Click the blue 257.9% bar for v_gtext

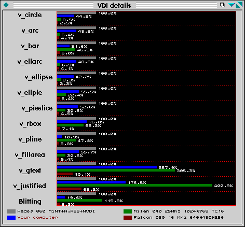click(x=107, y=167)
